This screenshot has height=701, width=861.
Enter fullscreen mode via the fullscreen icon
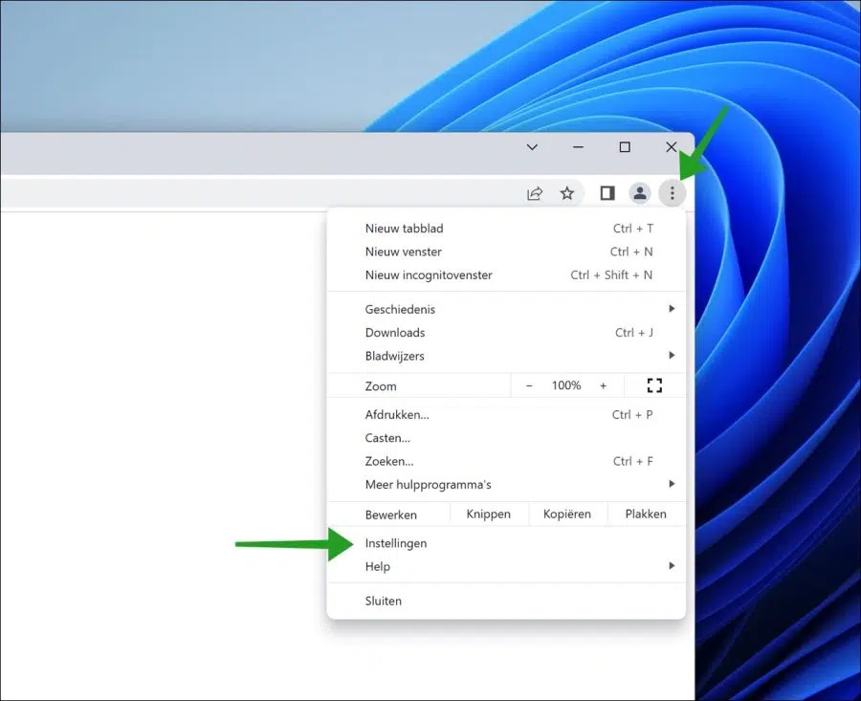pyautogui.click(x=654, y=385)
